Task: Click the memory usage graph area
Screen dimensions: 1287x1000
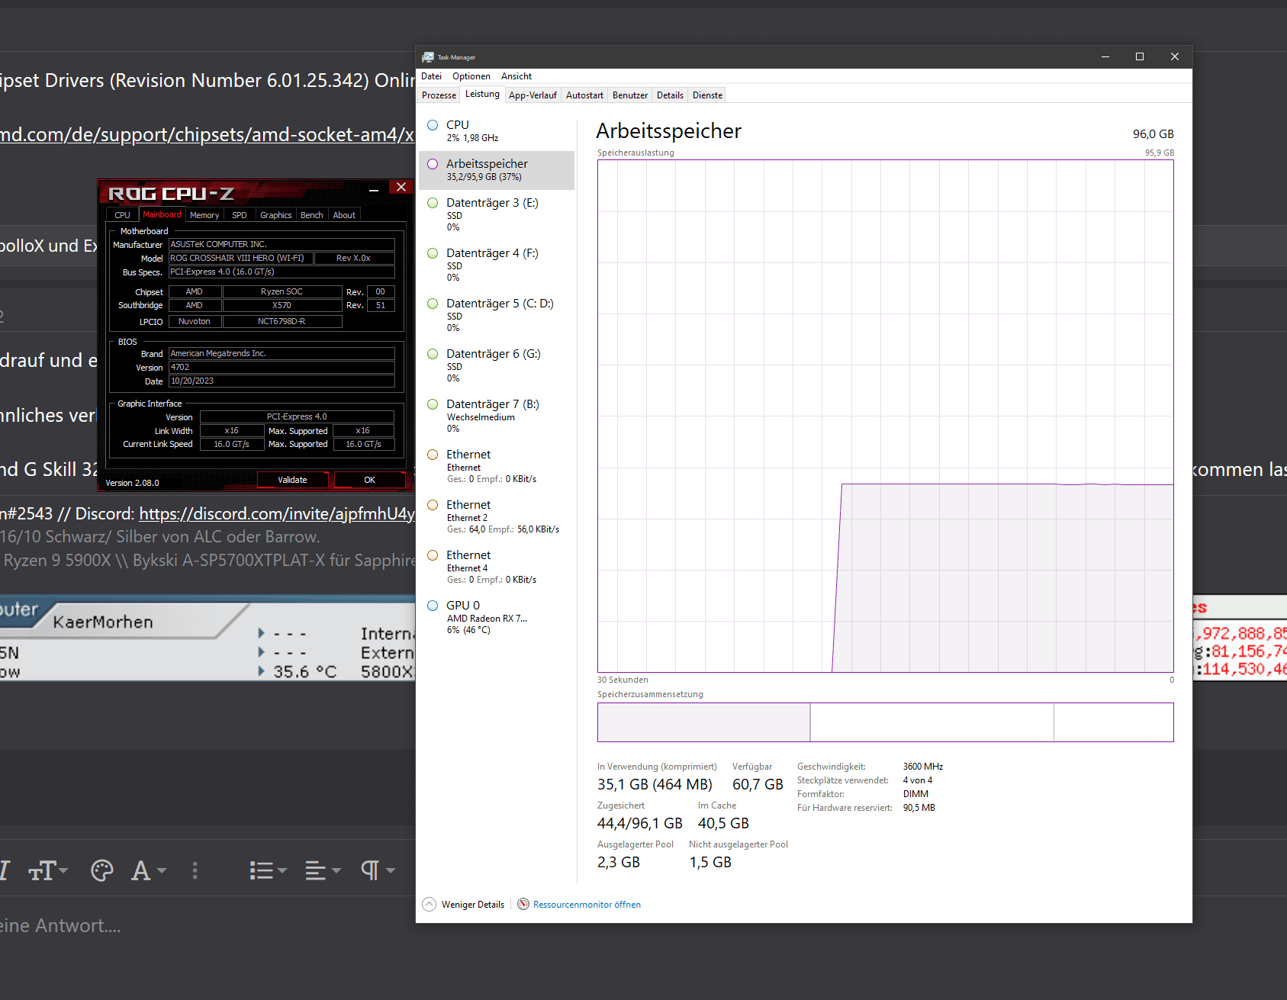Action: tap(885, 416)
